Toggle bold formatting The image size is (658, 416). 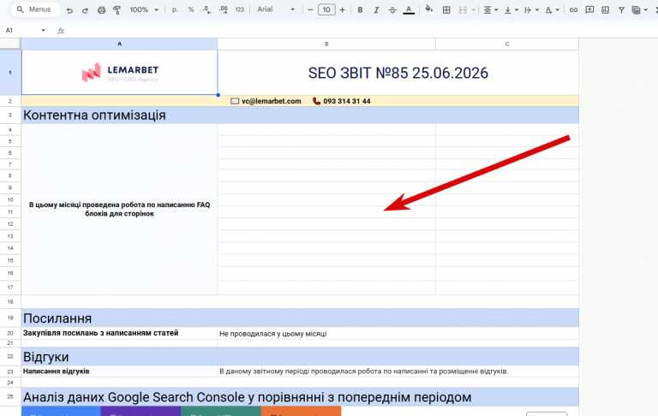tap(360, 9)
